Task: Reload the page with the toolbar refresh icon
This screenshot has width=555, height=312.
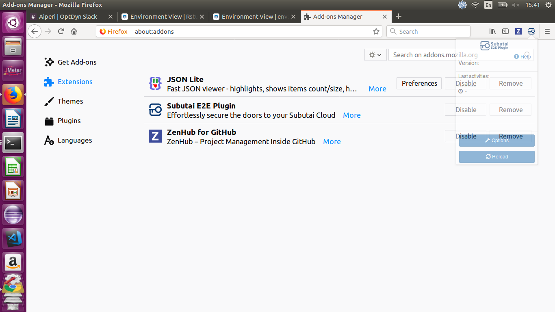Action: (61, 31)
